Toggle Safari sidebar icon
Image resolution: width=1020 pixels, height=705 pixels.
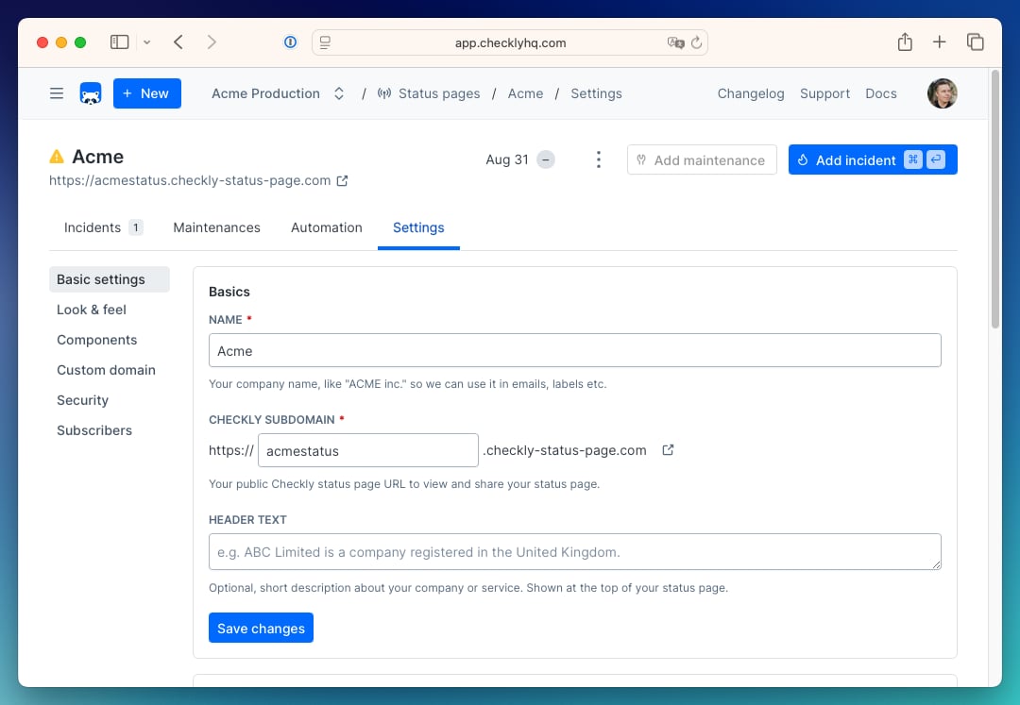[120, 42]
